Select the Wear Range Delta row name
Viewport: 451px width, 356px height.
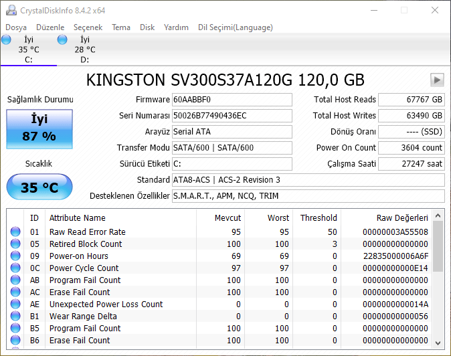click(x=83, y=317)
